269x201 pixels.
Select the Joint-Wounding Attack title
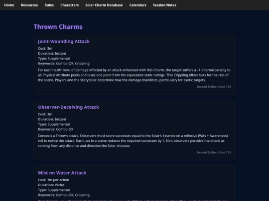click(64, 41)
